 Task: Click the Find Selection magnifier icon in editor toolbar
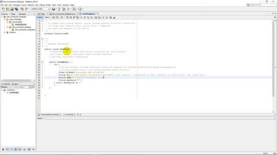coord(68,17)
